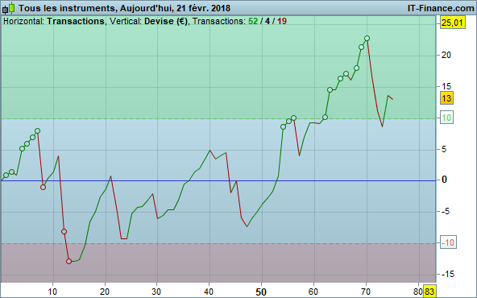
Task: Click the first green marker at transaction 1
Action: point(6,175)
